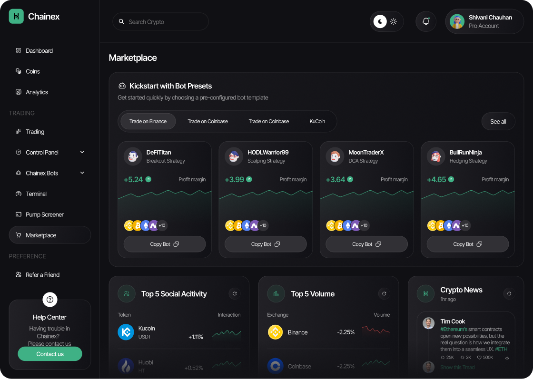This screenshot has height=379, width=533.
Task: Click the Help Center question mark icon
Action: [x=50, y=300]
